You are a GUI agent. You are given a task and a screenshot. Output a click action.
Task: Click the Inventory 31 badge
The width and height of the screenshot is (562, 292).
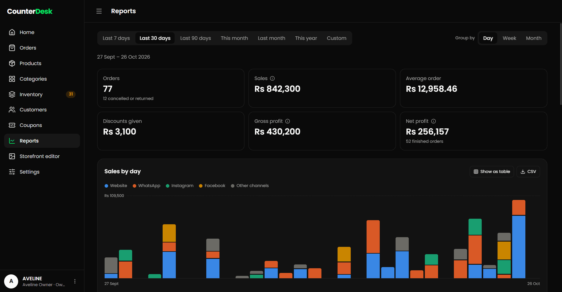(x=71, y=94)
